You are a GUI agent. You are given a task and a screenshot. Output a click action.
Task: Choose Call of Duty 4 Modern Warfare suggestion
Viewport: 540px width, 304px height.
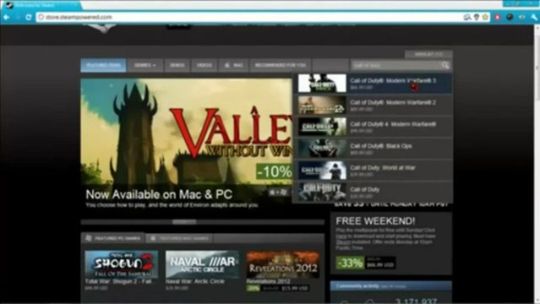pyautogui.click(x=373, y=127)
